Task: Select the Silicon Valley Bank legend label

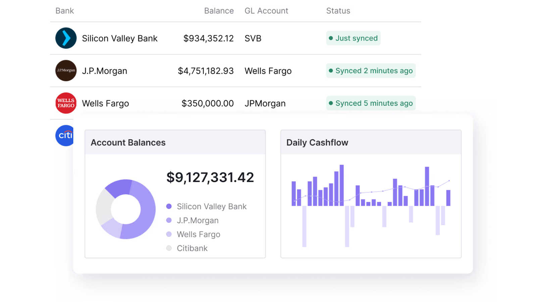Action: click(x=211, y=206)
